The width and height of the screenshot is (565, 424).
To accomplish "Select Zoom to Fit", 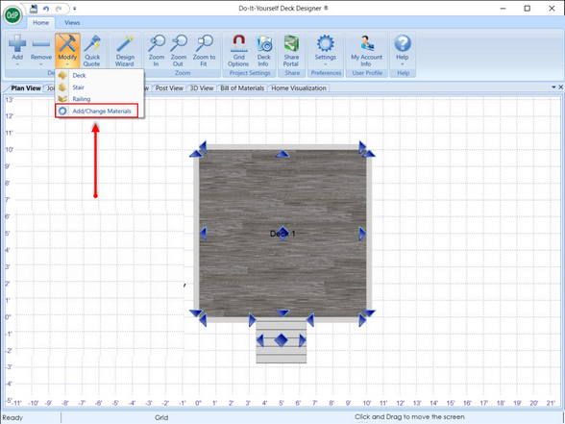I will coord(204,51).
